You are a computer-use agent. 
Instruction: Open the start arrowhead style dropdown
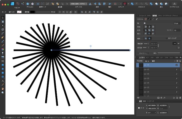pos(145,44)
